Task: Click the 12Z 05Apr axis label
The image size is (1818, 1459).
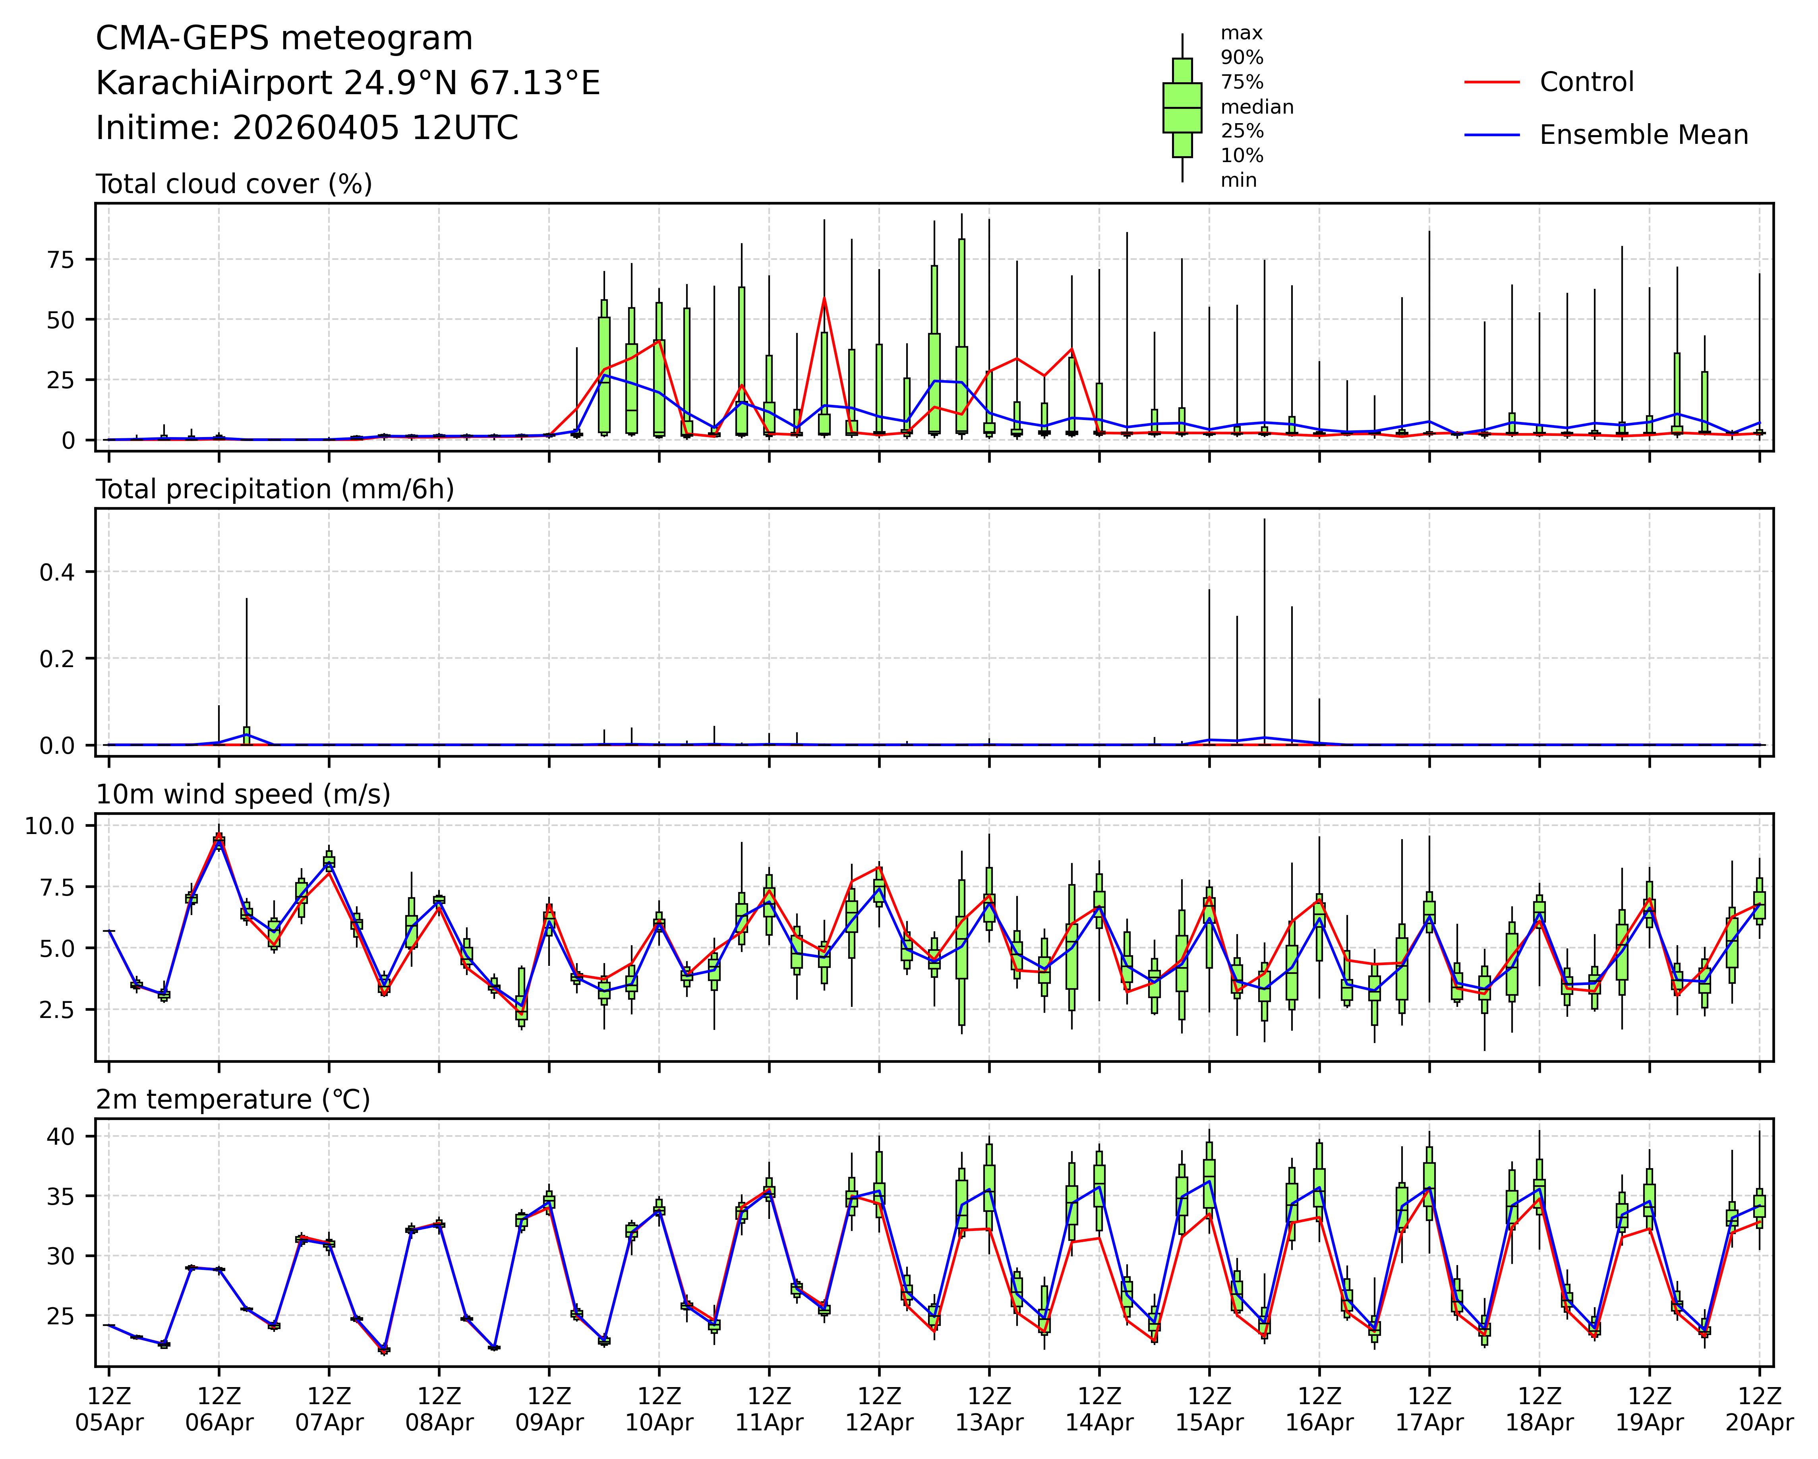Action: (x=110, y=1409)
